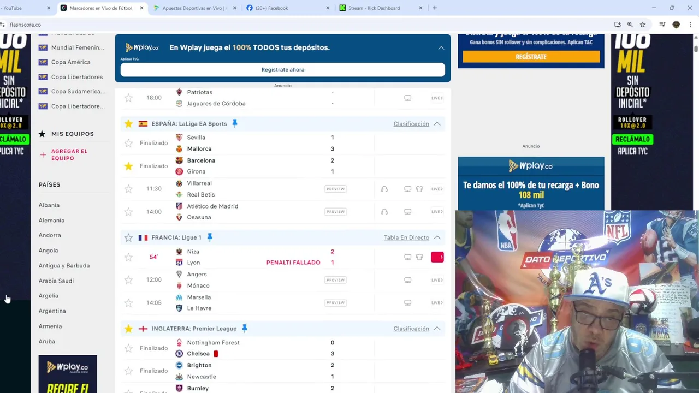Click Regístrate ahora button in banner

coord(283,70)
